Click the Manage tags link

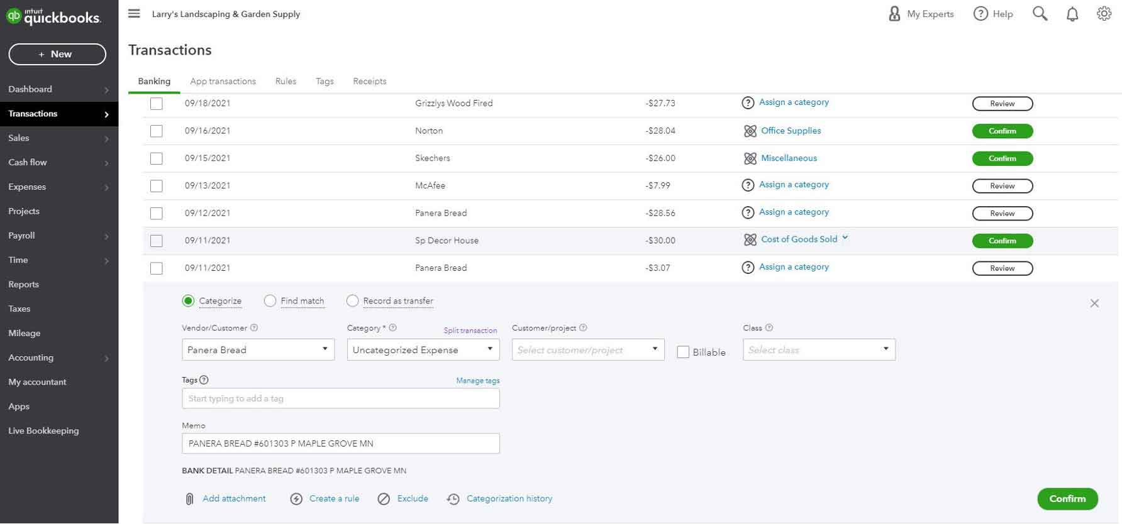click(x=478, y=381)
